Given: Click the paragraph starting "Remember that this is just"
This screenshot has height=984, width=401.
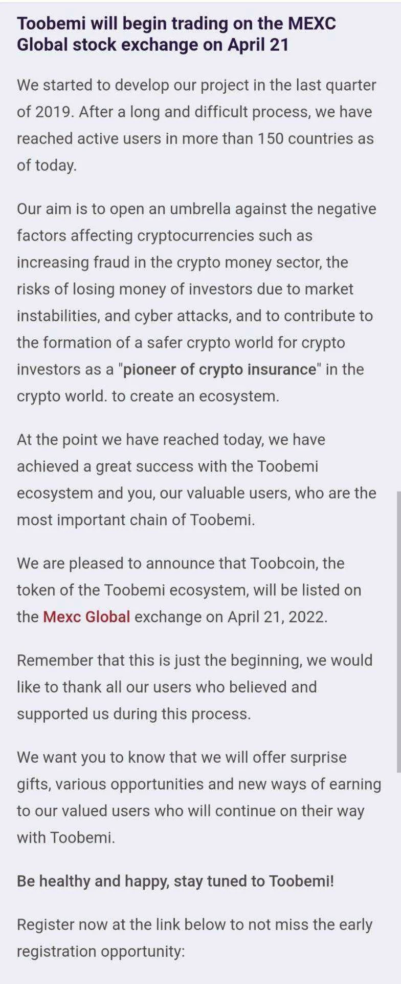Looking at the screenshot, I should tap(195, 687).
